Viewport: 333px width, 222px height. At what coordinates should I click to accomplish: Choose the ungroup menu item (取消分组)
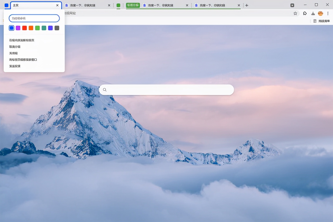[x=34, y=47]
